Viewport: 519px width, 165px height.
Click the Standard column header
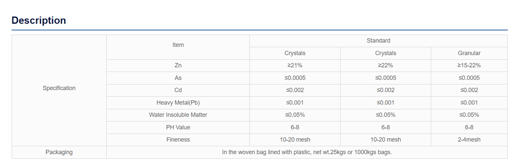point(379,41)
